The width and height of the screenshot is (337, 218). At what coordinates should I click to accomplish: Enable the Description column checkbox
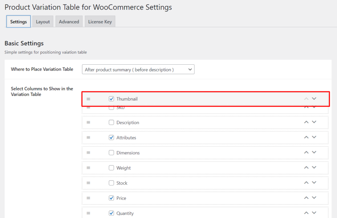tap(111, 122)
